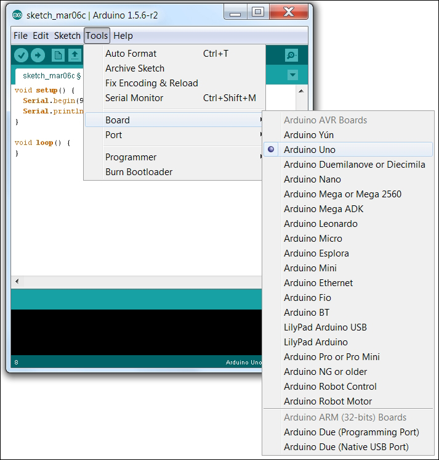The image size is (439, 460).
Task: Select Arduino Ethernet board
Action: pos(348,283)
